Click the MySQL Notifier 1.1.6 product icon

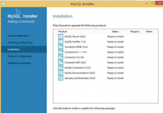(x=61, y=42)
